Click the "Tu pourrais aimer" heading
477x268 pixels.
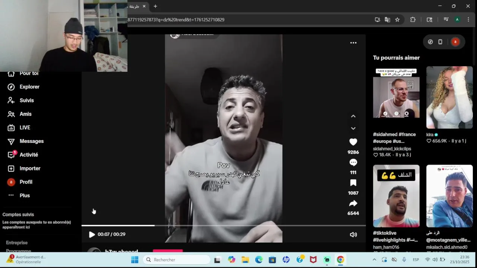coord(396,58)
